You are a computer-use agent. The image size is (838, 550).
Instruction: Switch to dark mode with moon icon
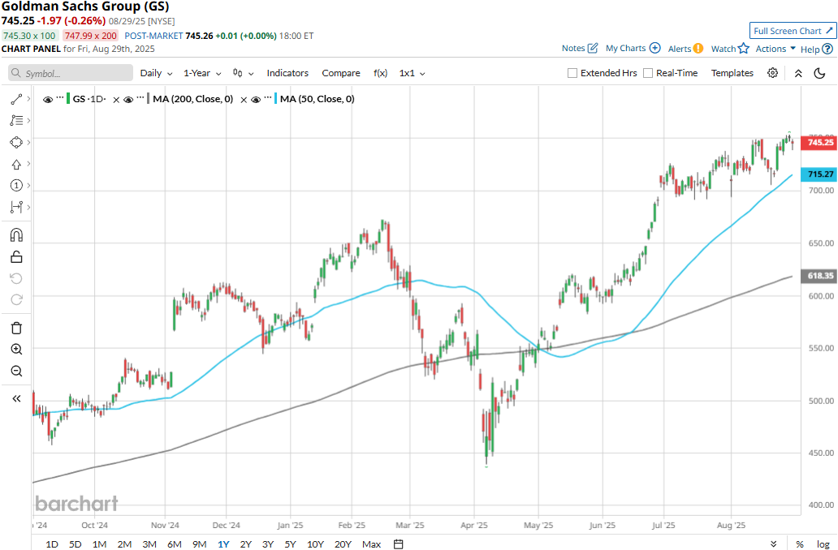tap(820, 73)
